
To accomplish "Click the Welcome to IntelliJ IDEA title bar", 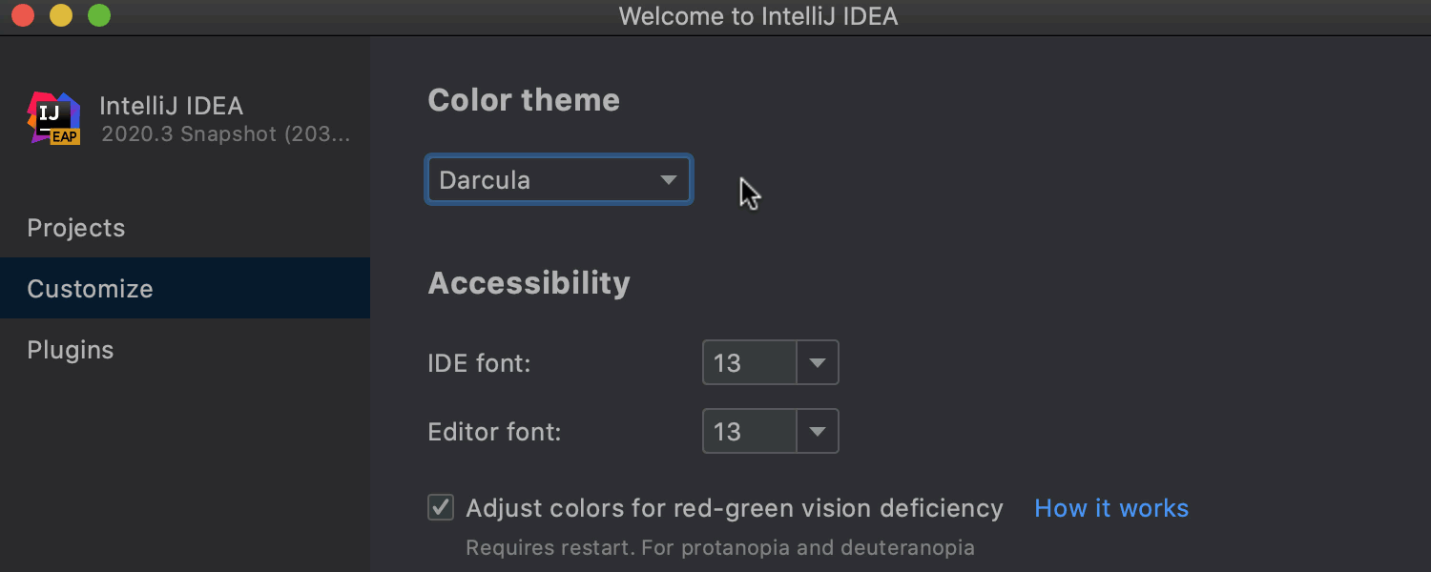I will pos(758,15).
